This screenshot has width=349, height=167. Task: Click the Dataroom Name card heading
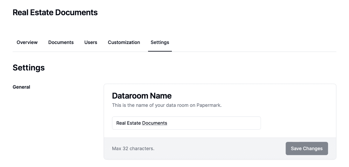click(x=142, y=96)
